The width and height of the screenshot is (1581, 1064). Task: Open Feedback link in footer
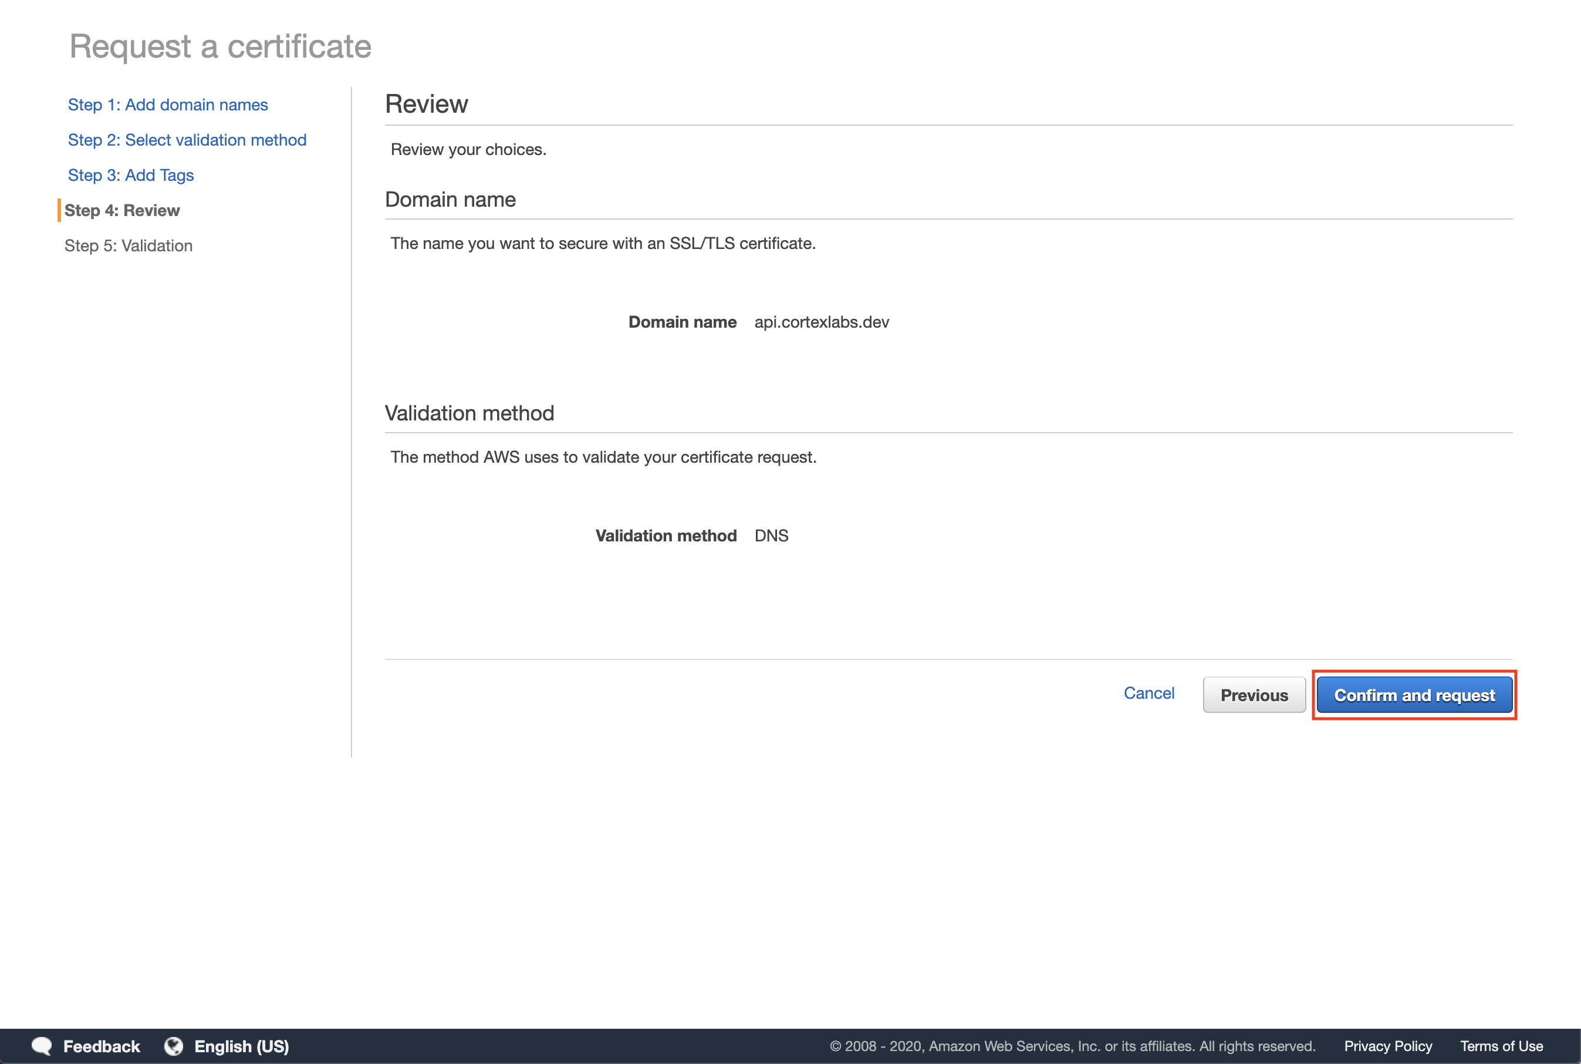click(x=102, y=1046)
